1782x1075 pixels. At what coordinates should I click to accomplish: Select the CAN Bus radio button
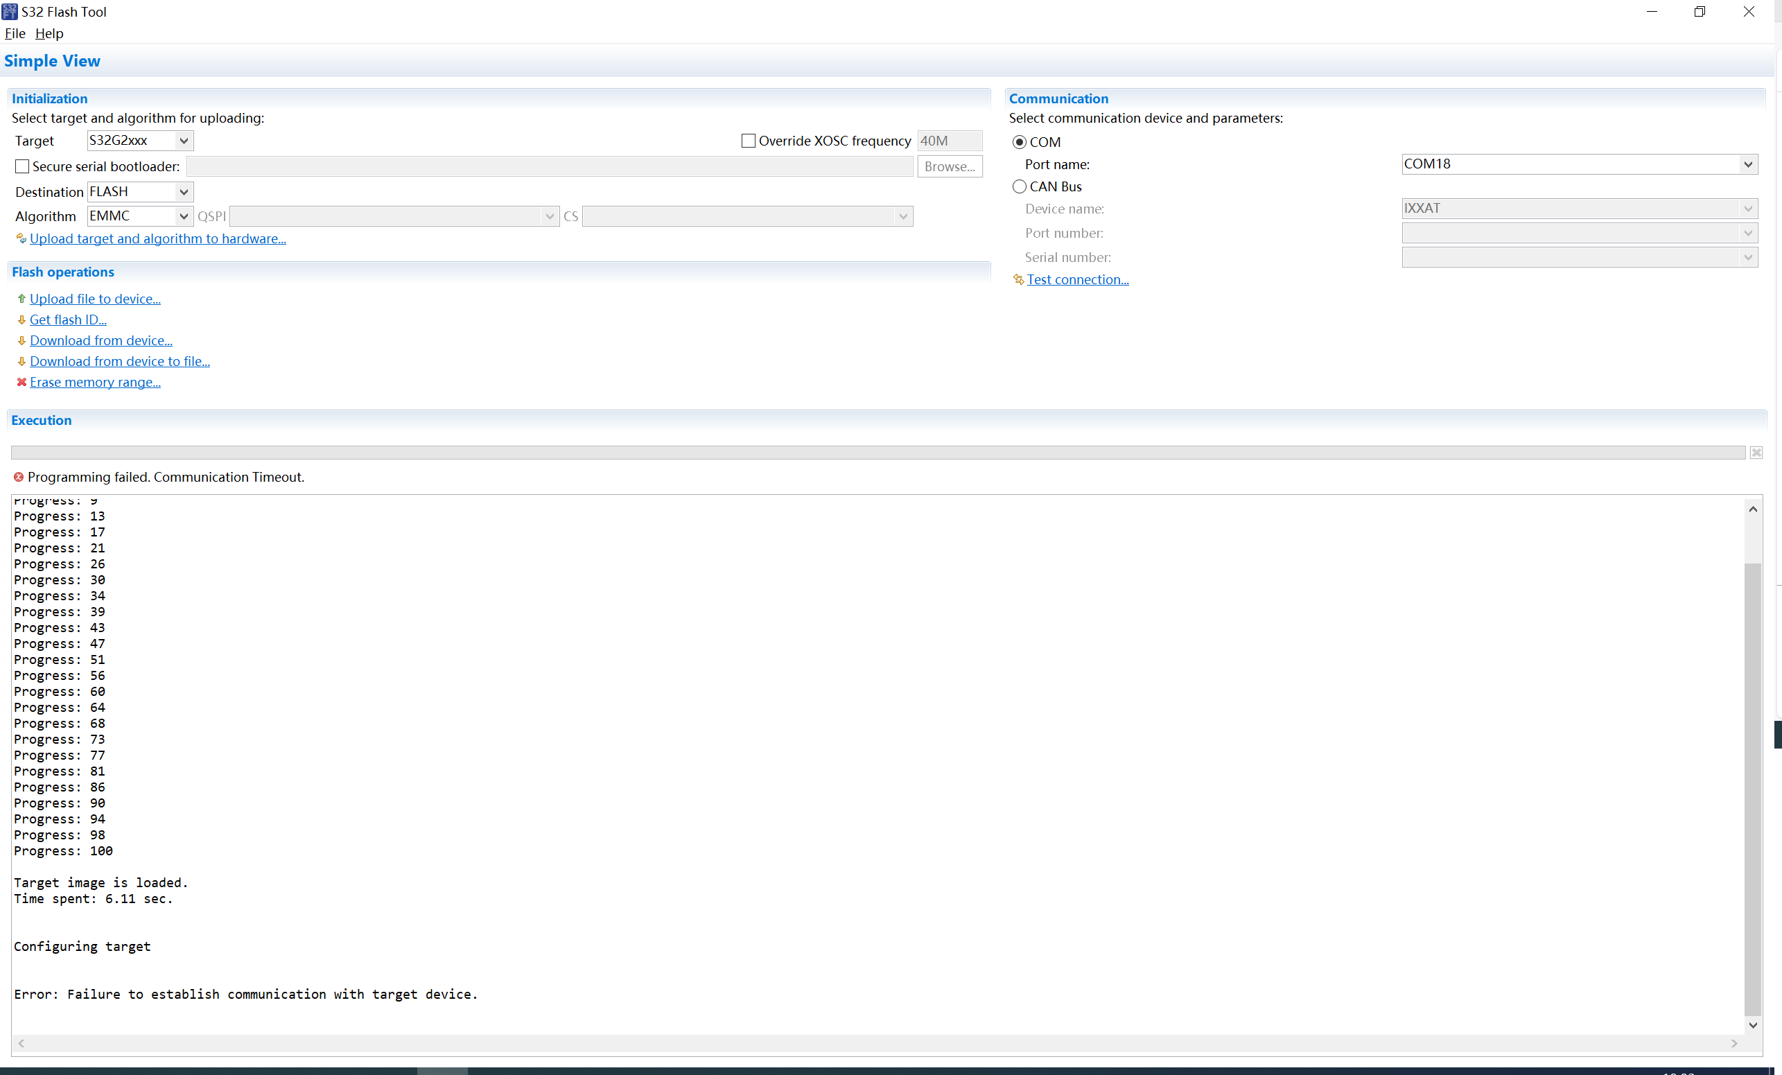click(1019, 186)
